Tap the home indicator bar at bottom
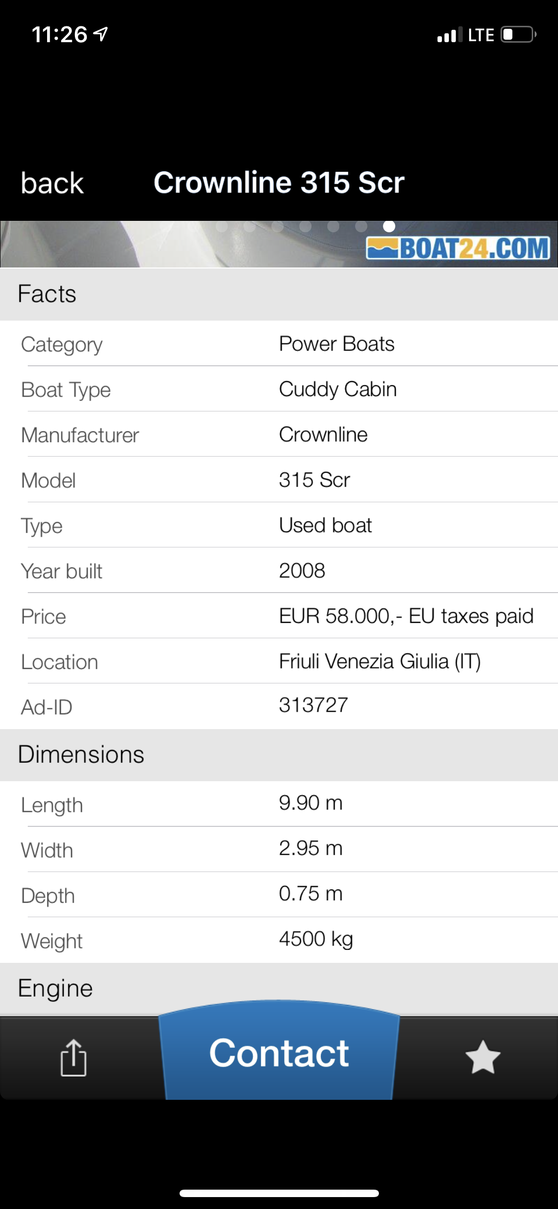The image size is (558, 1209). point(279,1193)
